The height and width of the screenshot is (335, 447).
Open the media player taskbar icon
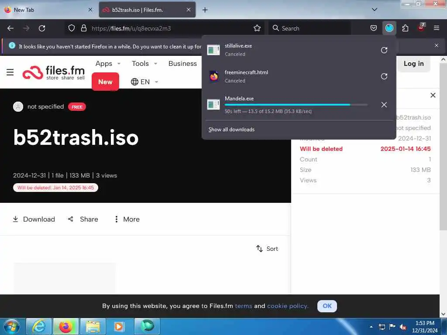point(119,326)
